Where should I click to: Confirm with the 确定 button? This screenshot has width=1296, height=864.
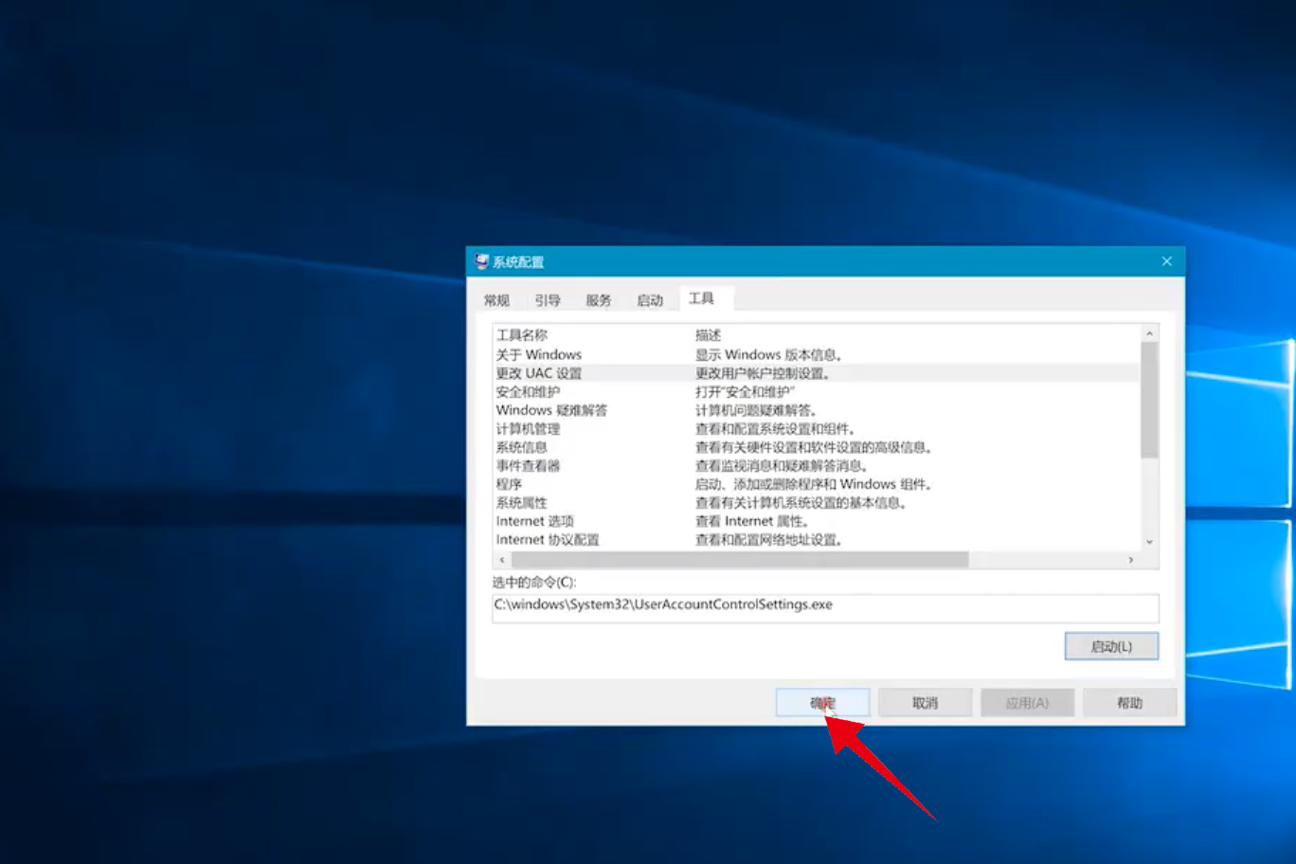pyautogui.click(x=822, y=703)
